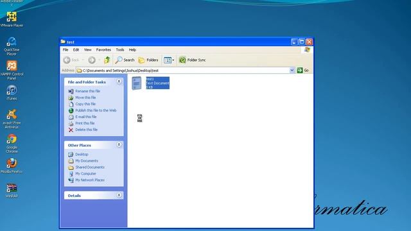Go to Desktop in Other Places
The width and height of the screenshot is (411, 231).
(x=82, y=154)
